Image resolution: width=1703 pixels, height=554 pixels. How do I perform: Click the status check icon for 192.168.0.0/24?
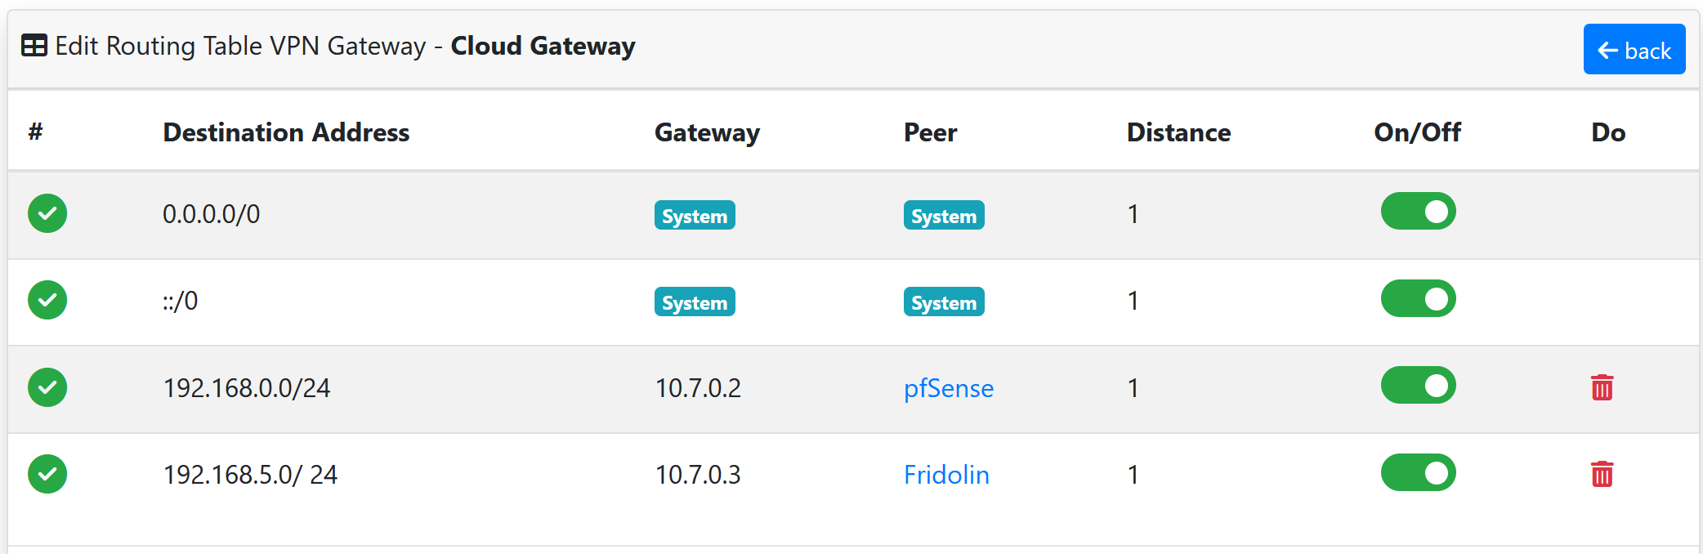[x=47, y=387]
